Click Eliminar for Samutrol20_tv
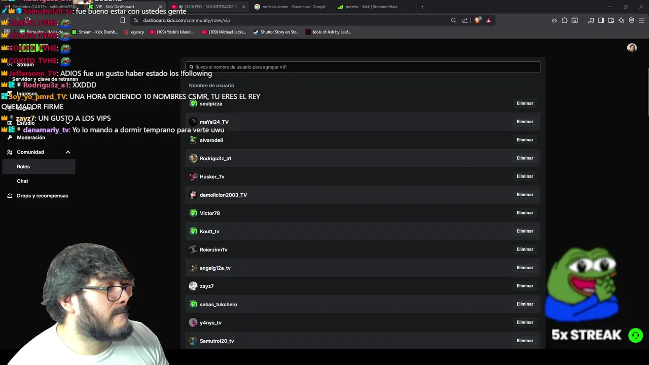649x365 pixels. (525, 341)
